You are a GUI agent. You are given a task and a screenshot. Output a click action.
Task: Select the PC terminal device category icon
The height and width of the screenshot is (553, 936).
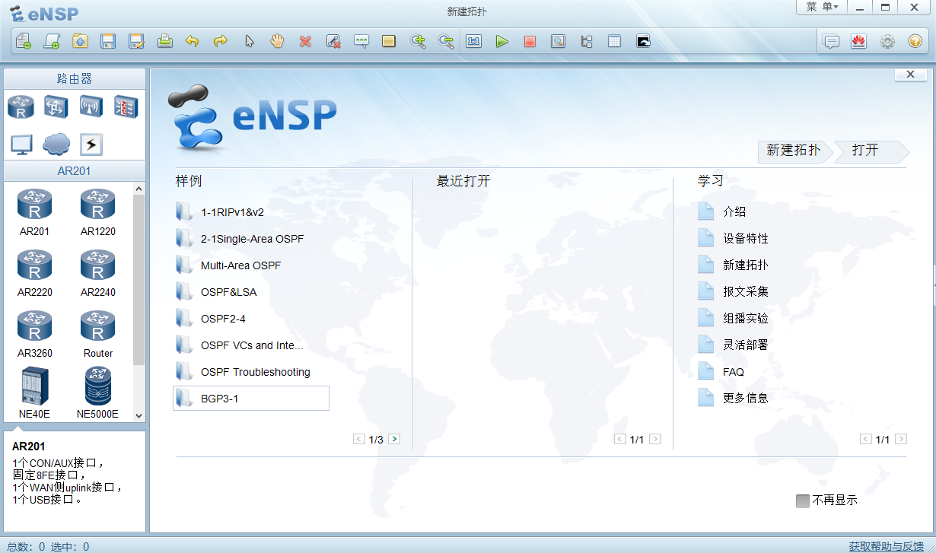21,144
